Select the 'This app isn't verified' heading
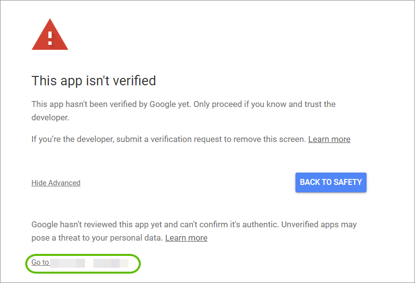 [x=94, y=81]
